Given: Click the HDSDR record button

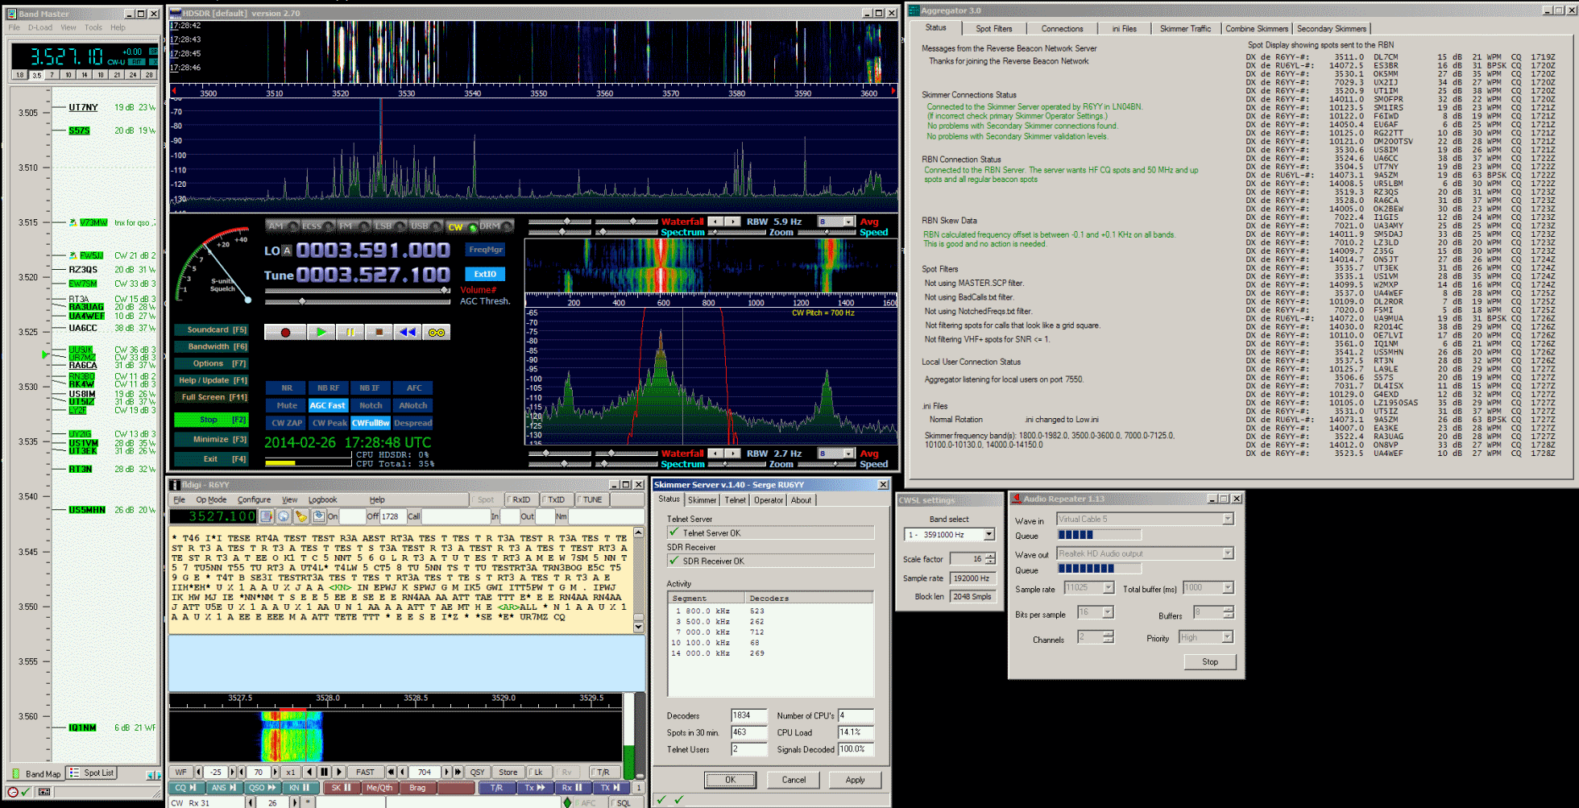Looking at the screenshot, I should 285,332.
